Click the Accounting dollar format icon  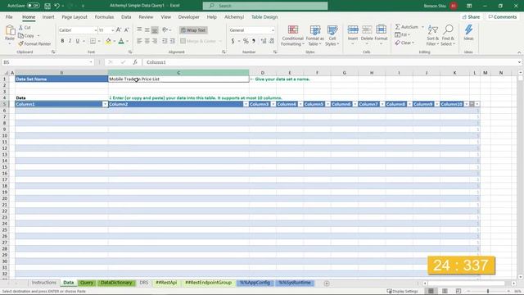[x=233, y=41]
